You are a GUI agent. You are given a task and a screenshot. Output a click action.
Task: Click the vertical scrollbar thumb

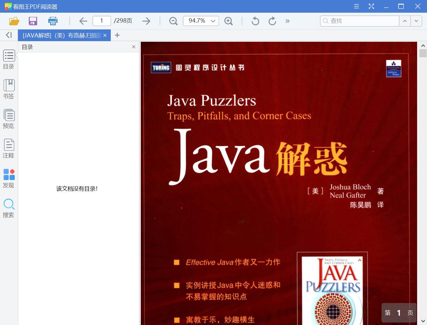point(423,53)
